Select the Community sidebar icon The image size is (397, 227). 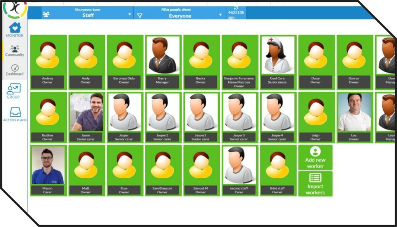[14, 49]
